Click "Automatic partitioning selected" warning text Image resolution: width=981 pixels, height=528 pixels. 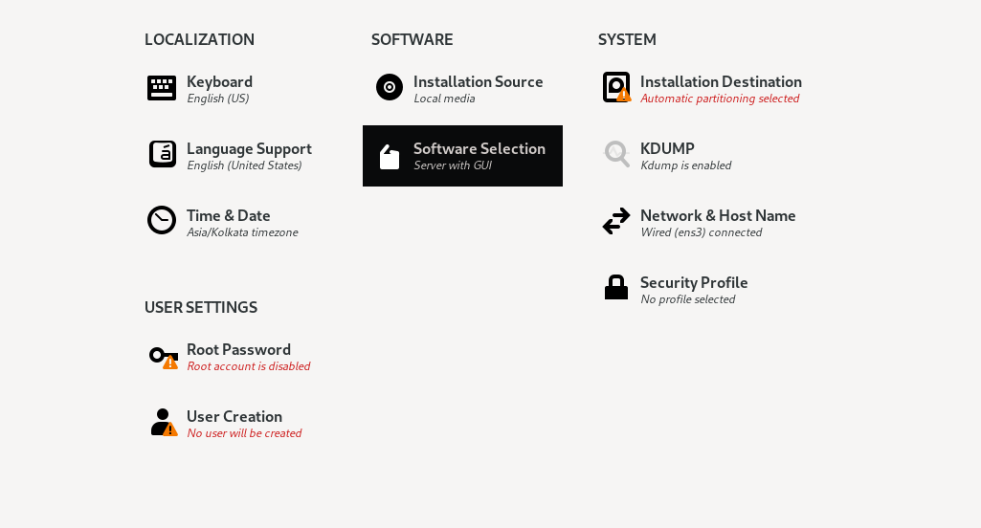[x=720, y=99]
